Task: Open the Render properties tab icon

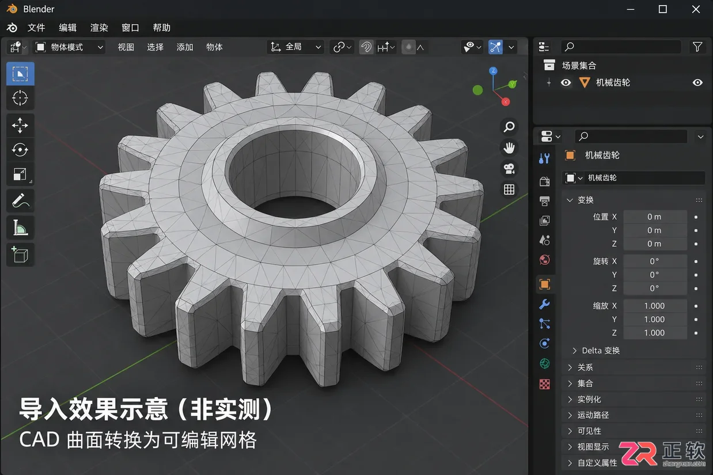Action: coord(544,181)
